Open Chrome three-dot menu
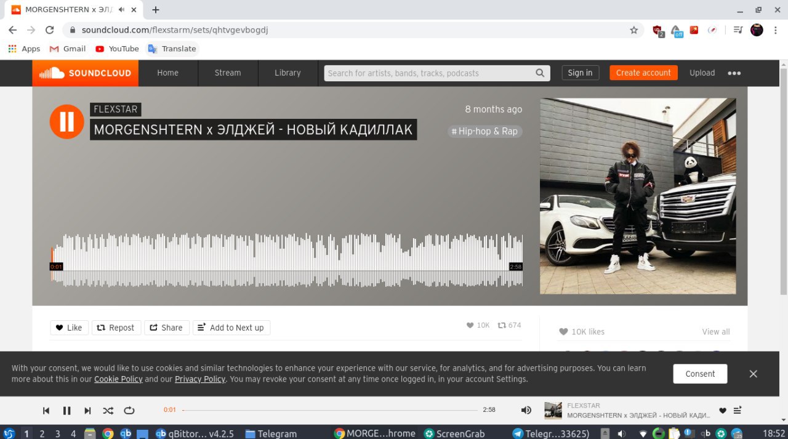 pyautogui.click(x=775, y=30)
